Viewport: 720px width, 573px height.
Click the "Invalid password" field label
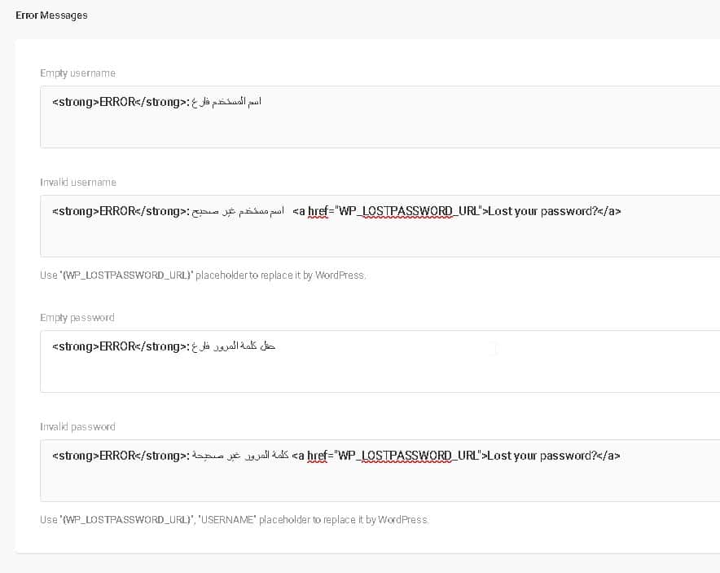77,427
